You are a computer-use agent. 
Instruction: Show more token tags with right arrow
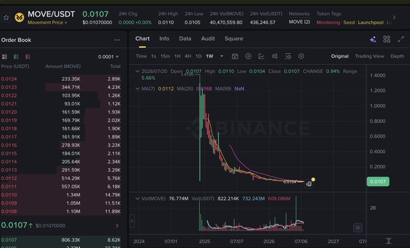394,17
